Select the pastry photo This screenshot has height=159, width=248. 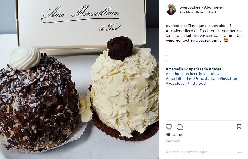[x=79, y=79]
